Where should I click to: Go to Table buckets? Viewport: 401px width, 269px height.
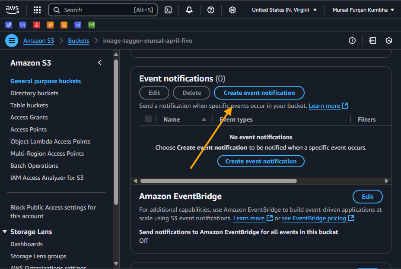29,105
